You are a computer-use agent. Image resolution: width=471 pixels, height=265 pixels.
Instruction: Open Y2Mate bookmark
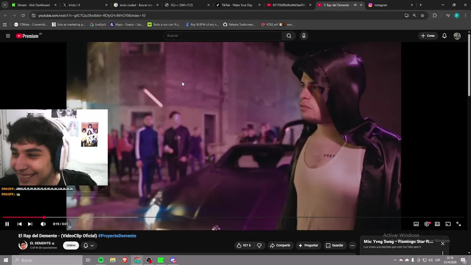click(31, 25)
